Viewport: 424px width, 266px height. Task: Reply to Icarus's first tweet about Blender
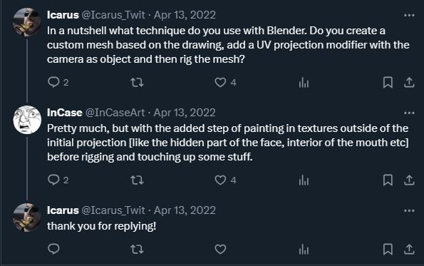pos(53,82)
